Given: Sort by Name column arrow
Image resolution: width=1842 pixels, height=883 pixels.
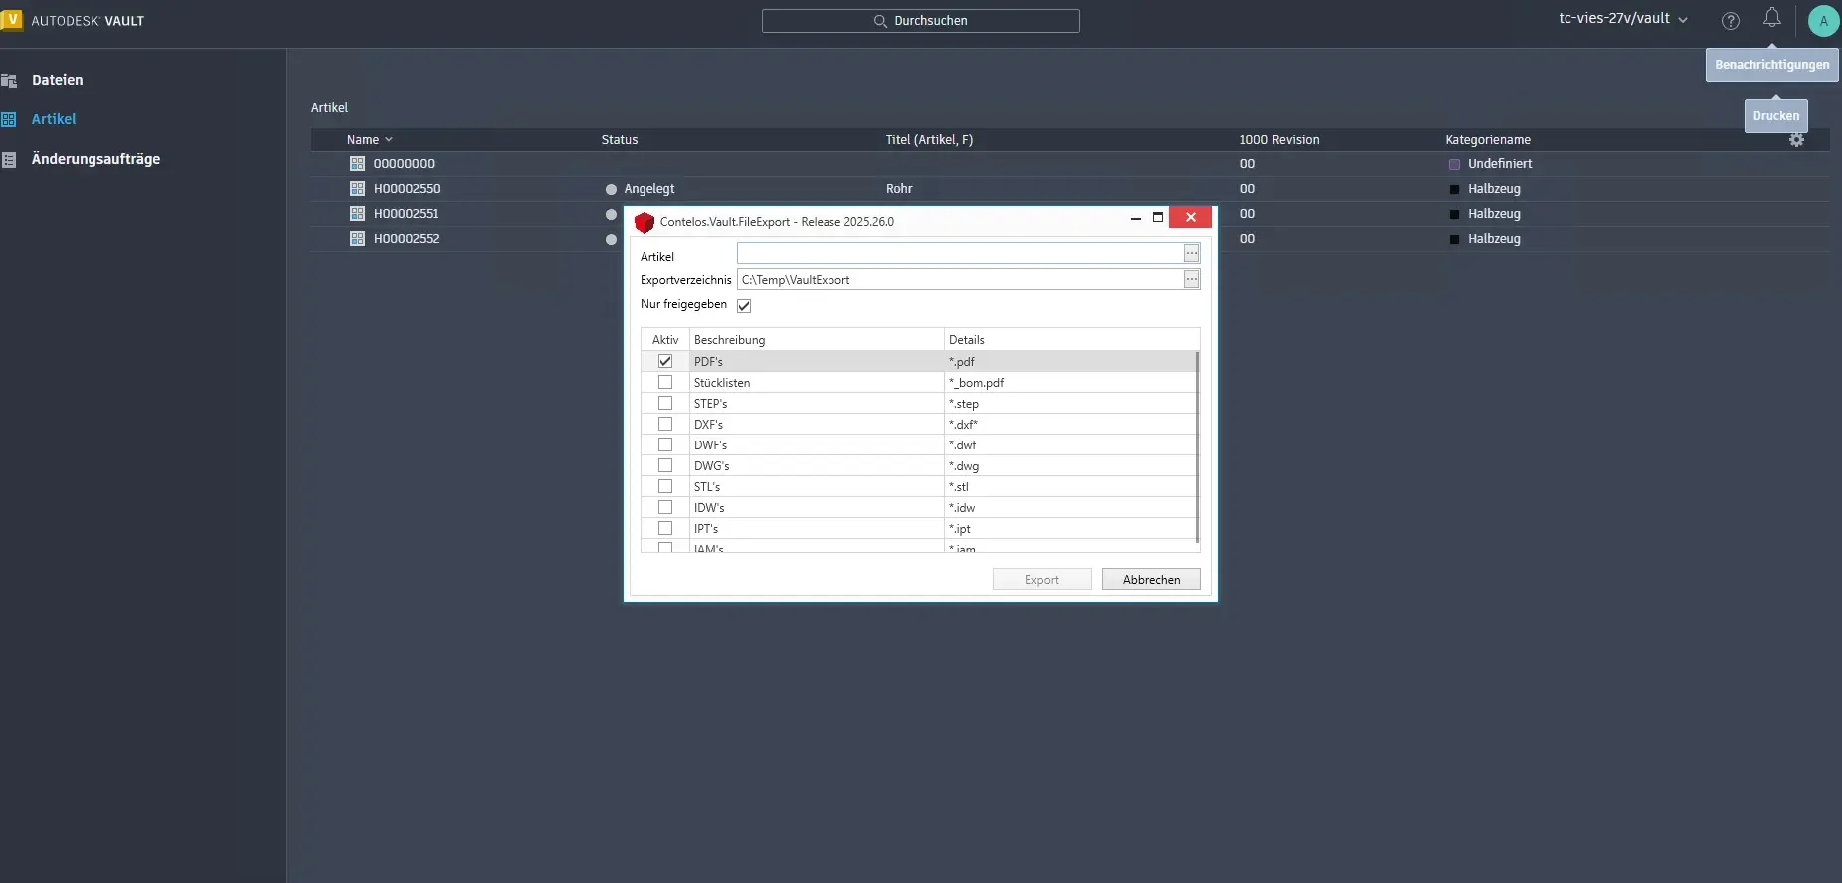Looking at the screenshot, I should [x=389, y=140].
